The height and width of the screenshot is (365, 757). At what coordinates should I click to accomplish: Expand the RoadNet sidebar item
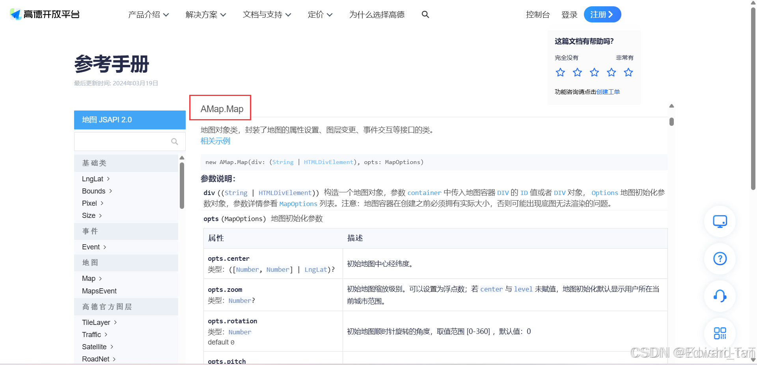point(99,359)
